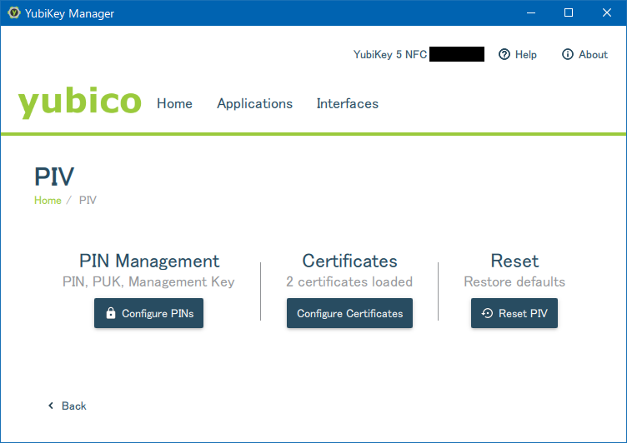This screenshot has width=627, height=443.
Task: Click the PIN Management heading
Action: 149,261
